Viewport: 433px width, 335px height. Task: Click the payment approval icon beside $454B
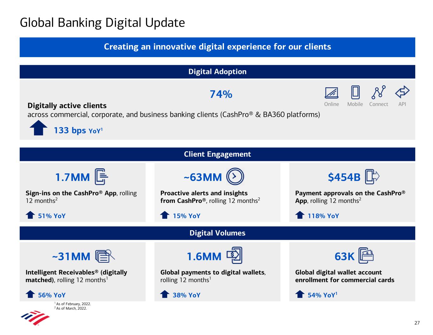click(x=372, y=177)
